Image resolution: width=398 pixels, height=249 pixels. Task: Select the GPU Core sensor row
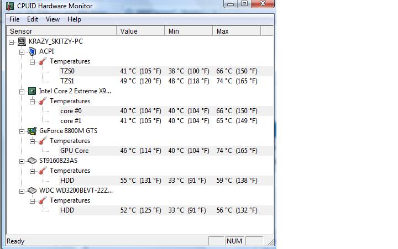[x=166, y=151]
